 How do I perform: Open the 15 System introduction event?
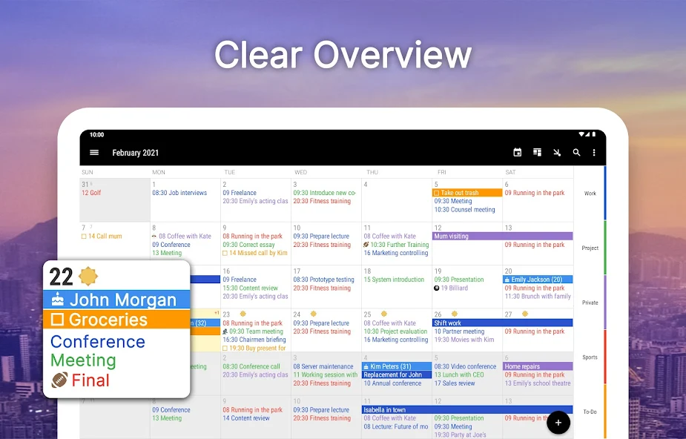(x=394, y=280)
